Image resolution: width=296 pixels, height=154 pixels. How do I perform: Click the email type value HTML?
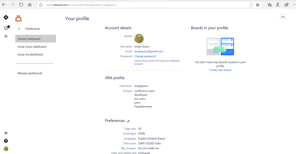pos(142,134)
